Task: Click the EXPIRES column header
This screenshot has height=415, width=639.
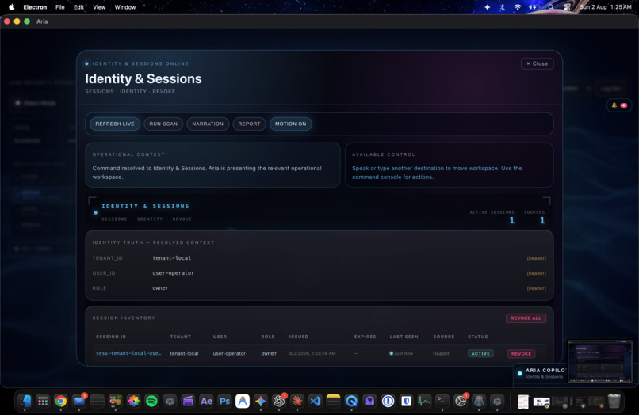Action: tap(365, 337)
